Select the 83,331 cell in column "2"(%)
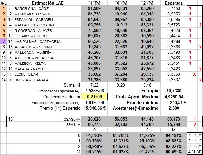The height and width of the screenshot is (155, 203). [x=147, y=25]
